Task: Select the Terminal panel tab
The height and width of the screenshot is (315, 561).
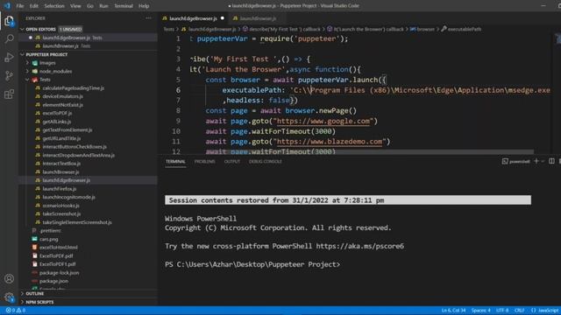Action: (175, 161)
